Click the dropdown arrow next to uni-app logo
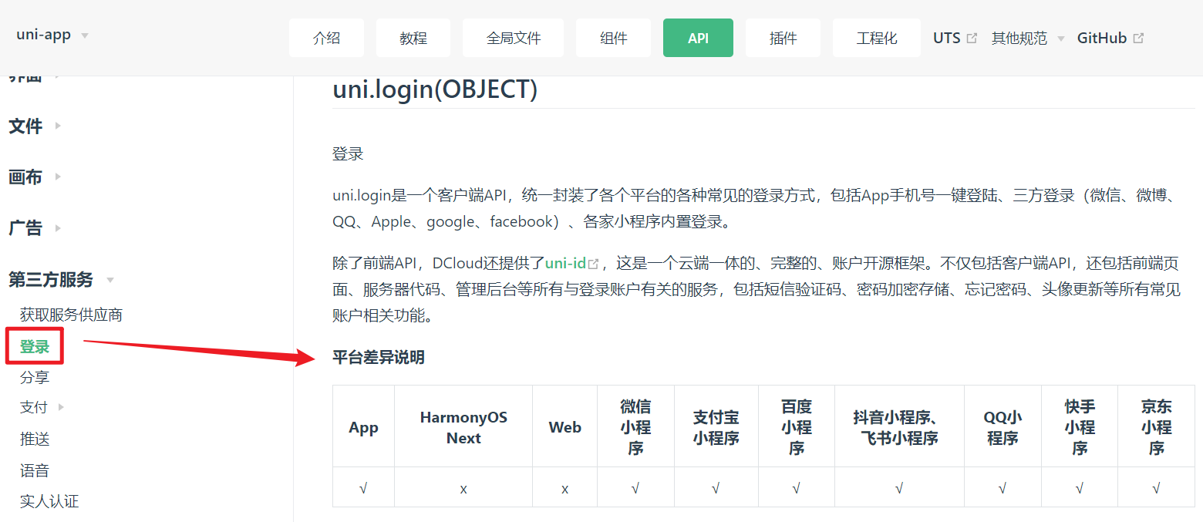The height and width of the screenshot is (522, 1203). (85, 35)
